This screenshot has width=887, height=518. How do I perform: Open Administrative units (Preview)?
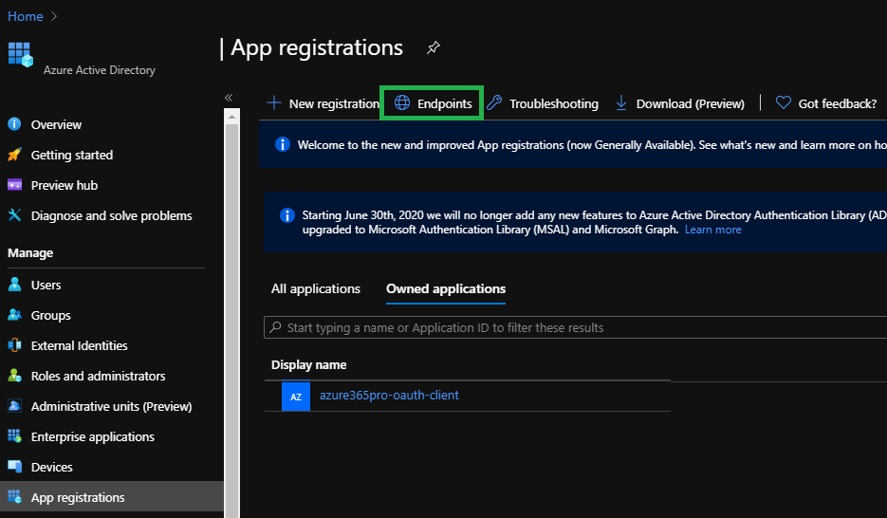point(112,407)
